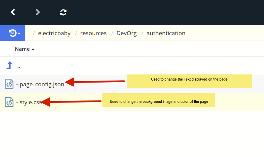Screen dimensions: 264x157
Task: Open the style.css file name
Action: [31, 102]
